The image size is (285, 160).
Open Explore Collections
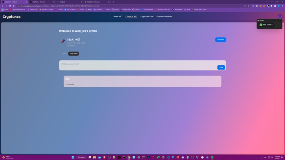pyautogui.click(x=164, y=17)
